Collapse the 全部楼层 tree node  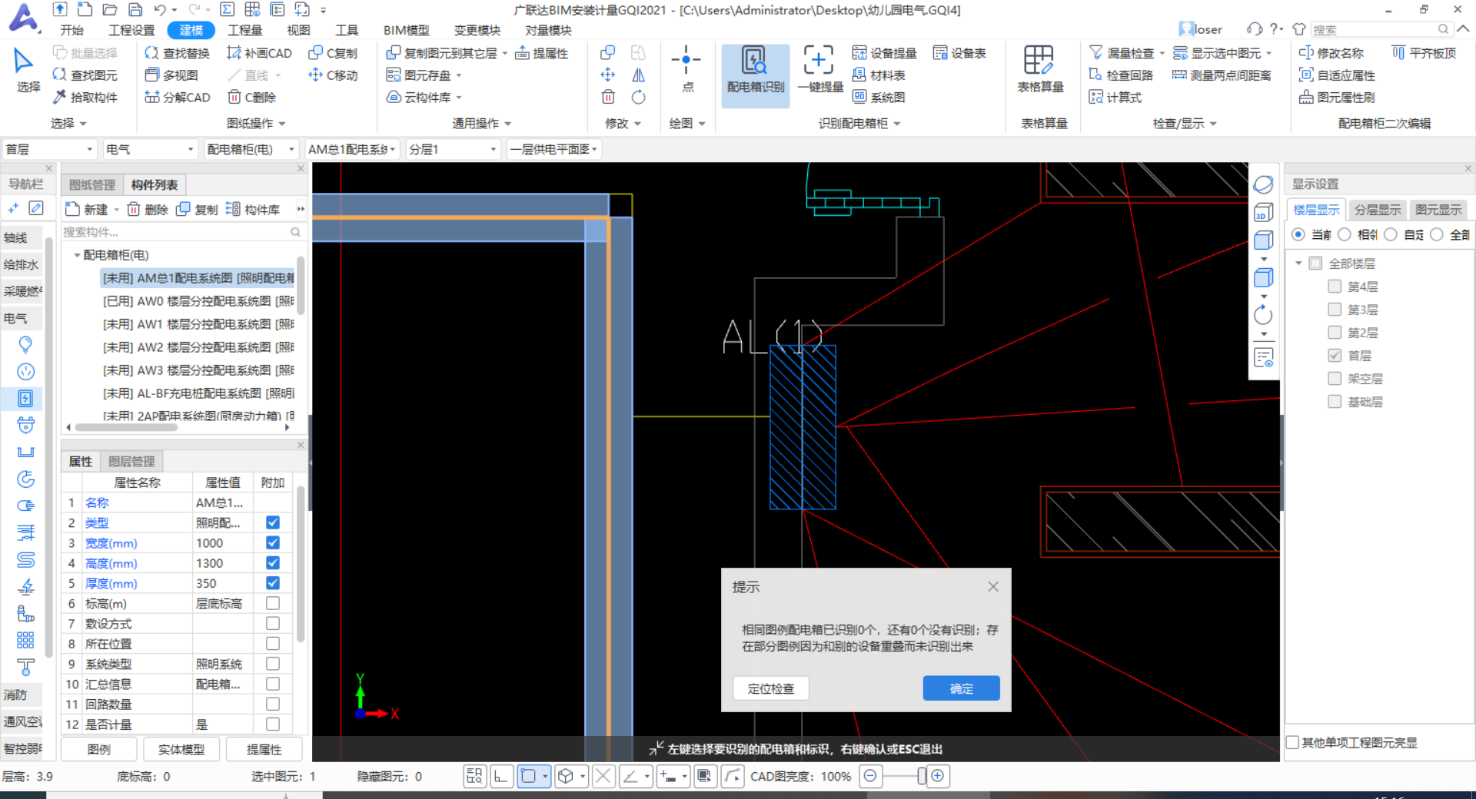pyautogui.click(x=1298, y=264)
